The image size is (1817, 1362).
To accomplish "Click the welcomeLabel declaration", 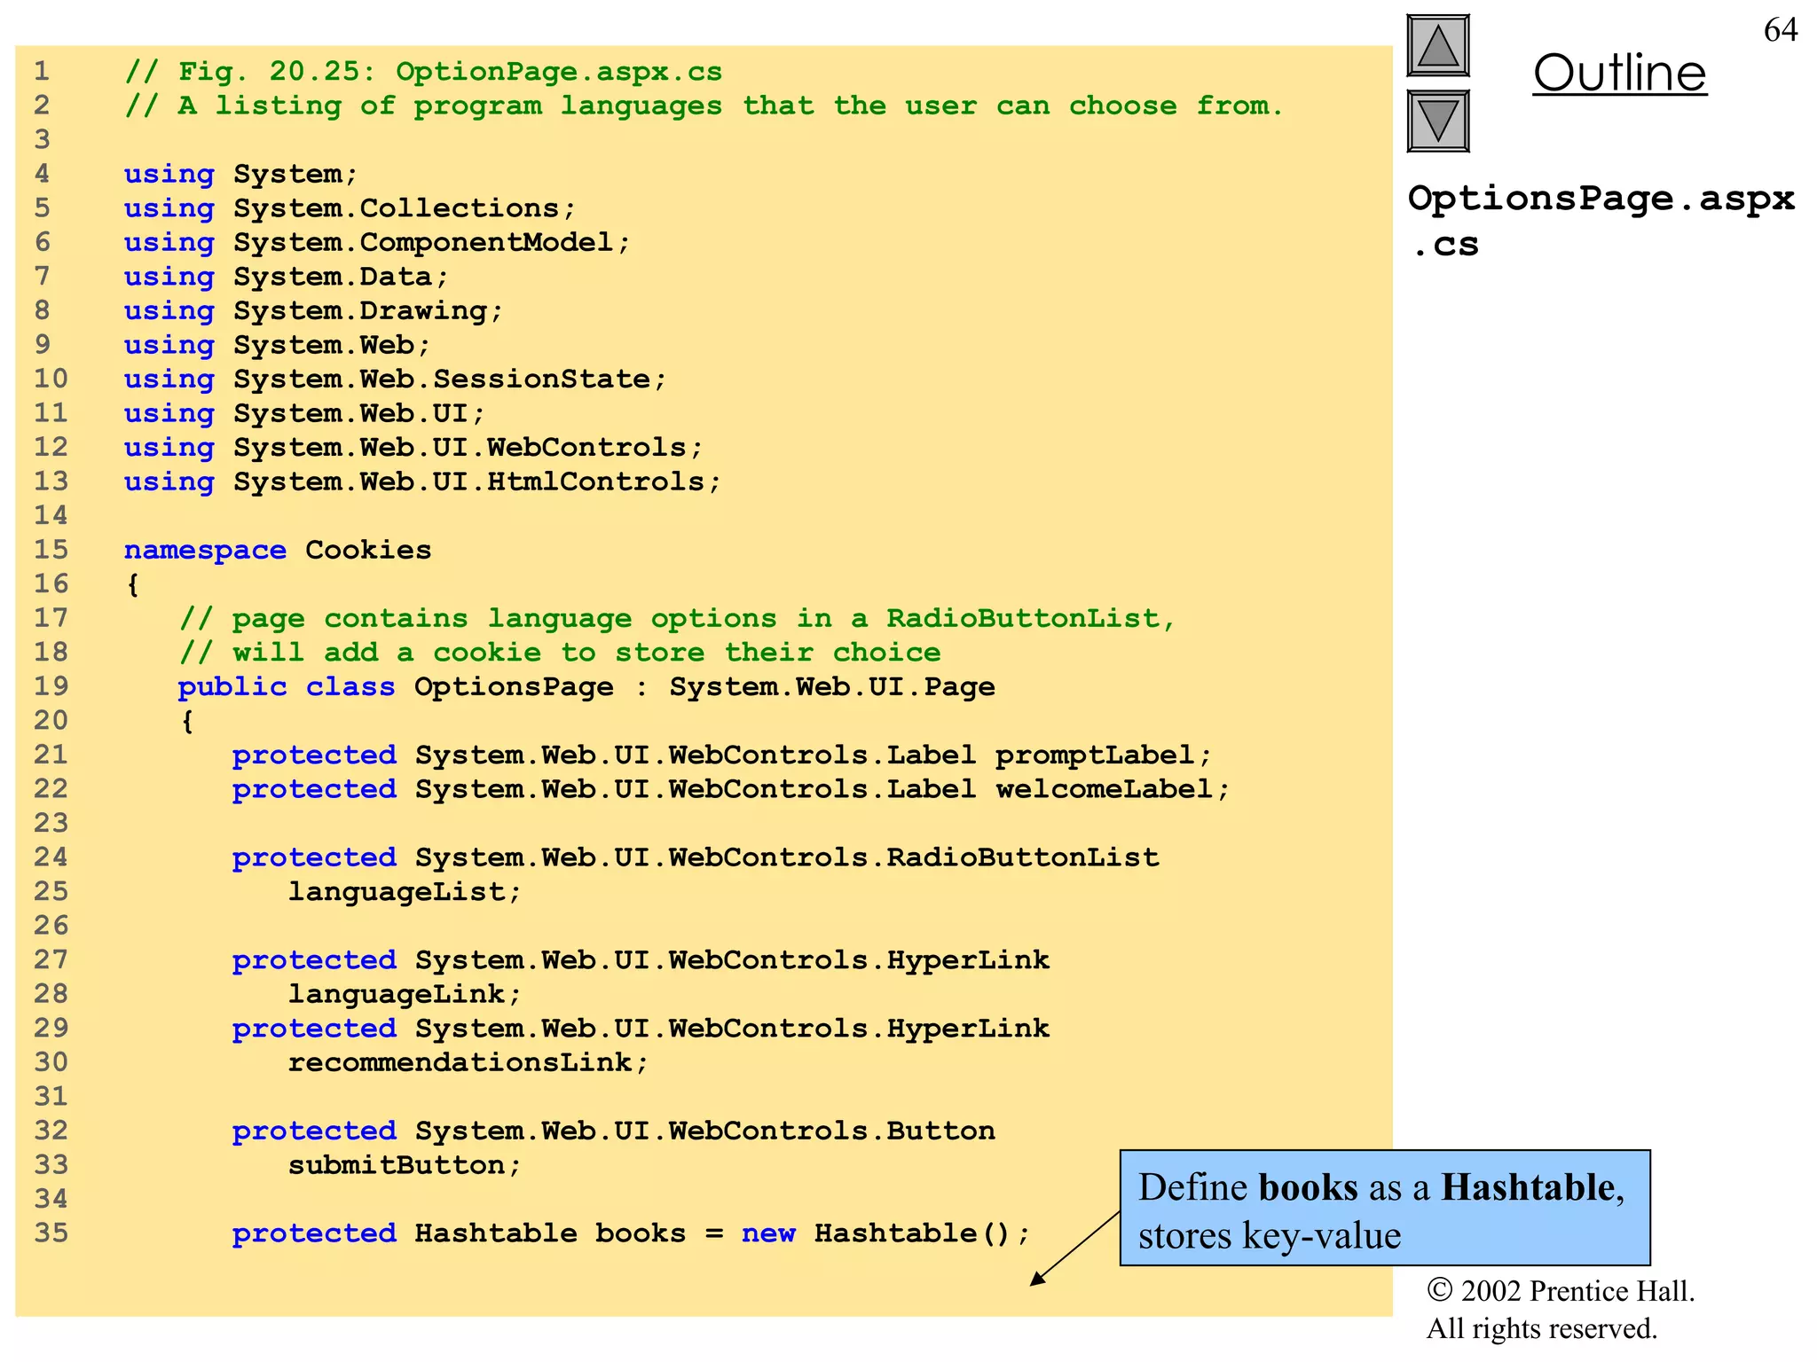I will coord(731,788).
